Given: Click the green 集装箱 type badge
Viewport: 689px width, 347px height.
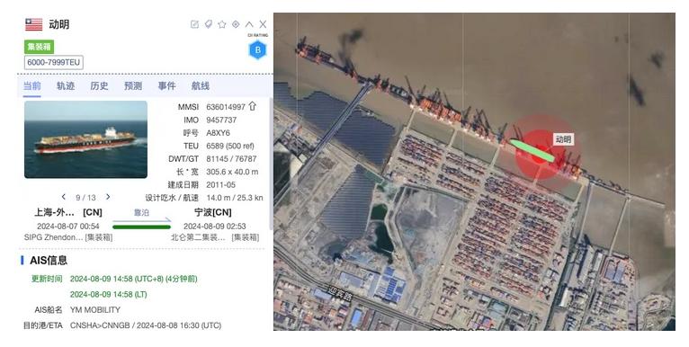Looking at the screenshot, I should pos(39,47).
